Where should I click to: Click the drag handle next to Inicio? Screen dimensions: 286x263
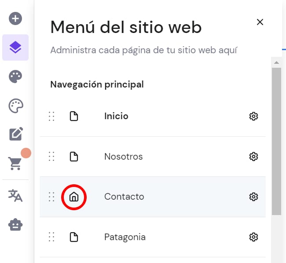click(51, 117)
